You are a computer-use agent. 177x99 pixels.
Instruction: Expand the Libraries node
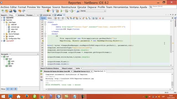tap(4, 36)
